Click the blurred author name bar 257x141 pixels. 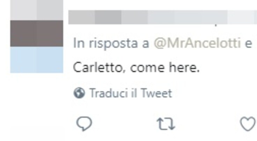click(163, 17)
